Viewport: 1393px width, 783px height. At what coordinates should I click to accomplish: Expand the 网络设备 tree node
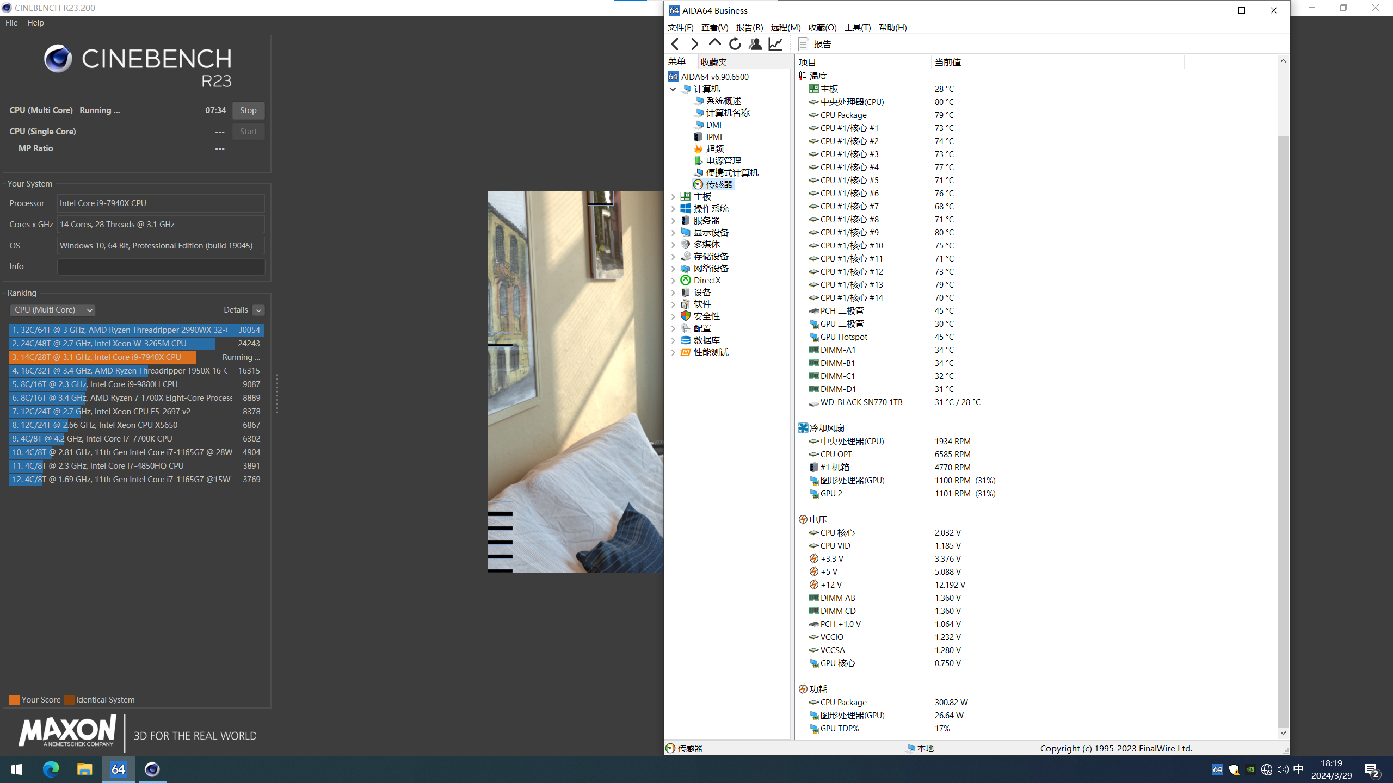point(673,268)
